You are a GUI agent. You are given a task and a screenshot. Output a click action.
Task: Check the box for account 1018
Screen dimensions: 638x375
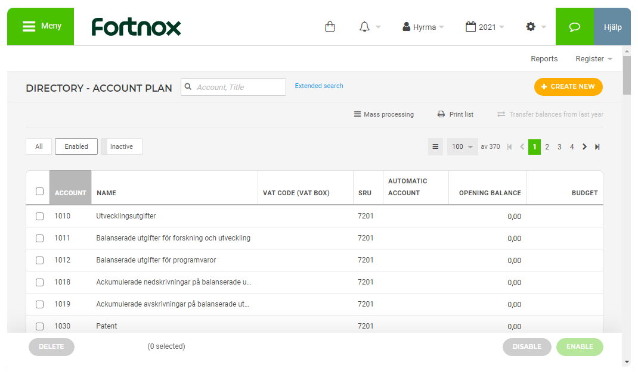coord(39,282)
